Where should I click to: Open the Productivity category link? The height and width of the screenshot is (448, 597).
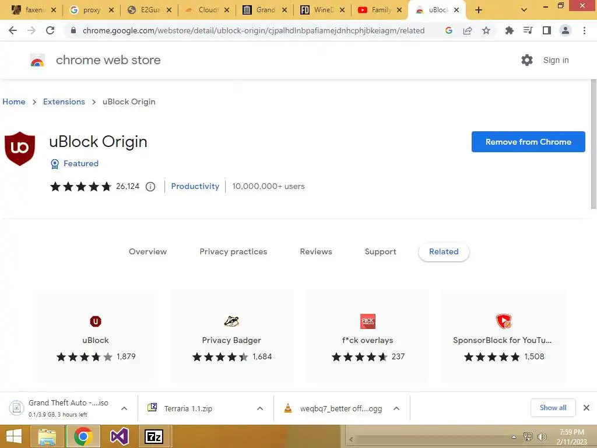click(x=195, y=186)
